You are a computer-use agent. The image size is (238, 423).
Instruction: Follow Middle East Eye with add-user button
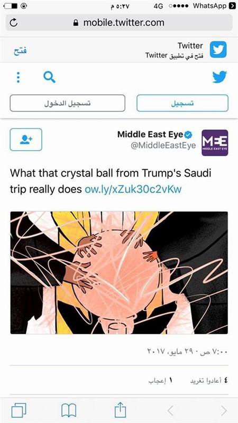coord(26,140)
